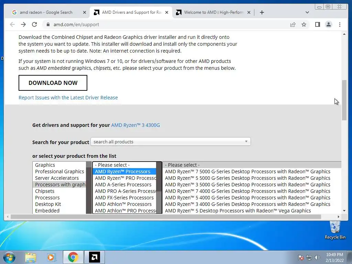Select AMD PRO A-Series Processors

(x=124, y=191)
